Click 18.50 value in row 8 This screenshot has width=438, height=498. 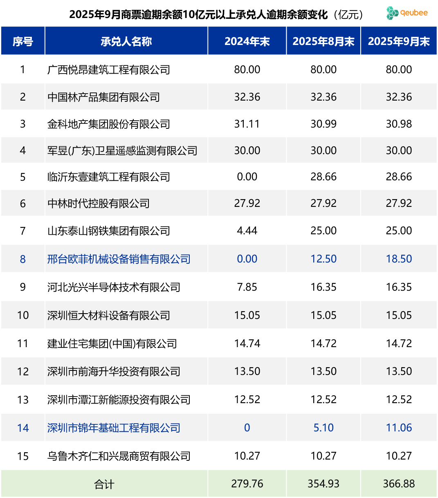coord(399,259)
